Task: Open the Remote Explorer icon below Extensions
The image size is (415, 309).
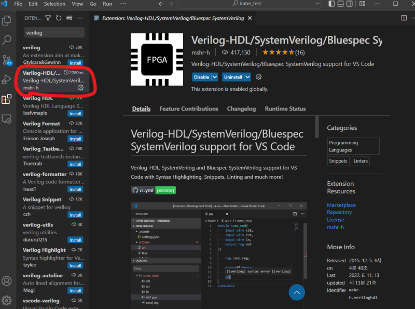Action: coord(7,118)
